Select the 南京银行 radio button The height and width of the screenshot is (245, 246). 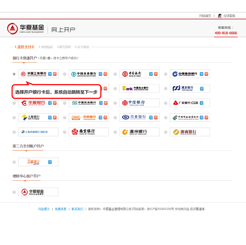(x=65, y=132)
